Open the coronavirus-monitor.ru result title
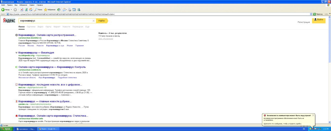Screen dimensions: 331x131 click(47, 35)
